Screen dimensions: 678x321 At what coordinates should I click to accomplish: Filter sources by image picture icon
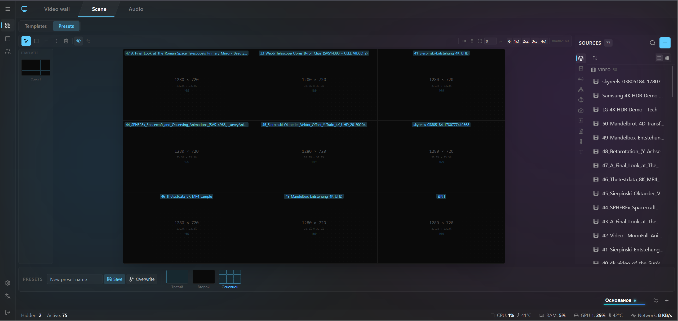click(x=581, y=121)
